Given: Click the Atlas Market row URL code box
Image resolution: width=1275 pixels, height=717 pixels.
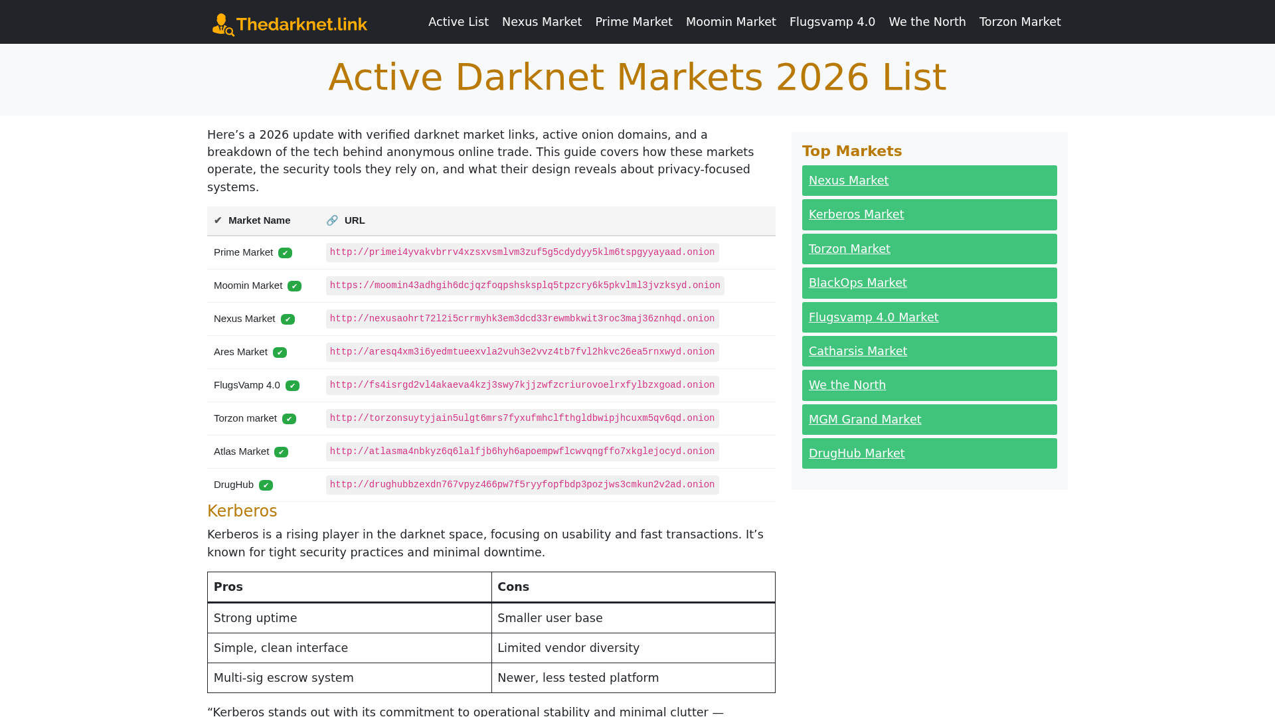Looking at the screenshot, I should 522,451.
